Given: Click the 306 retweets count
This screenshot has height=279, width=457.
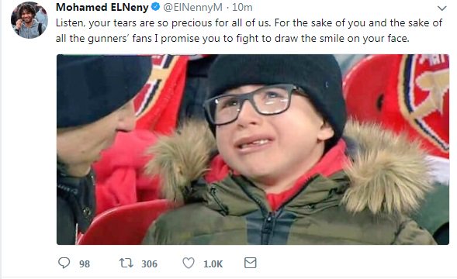Looking at the screenshot, I should 149,263.
